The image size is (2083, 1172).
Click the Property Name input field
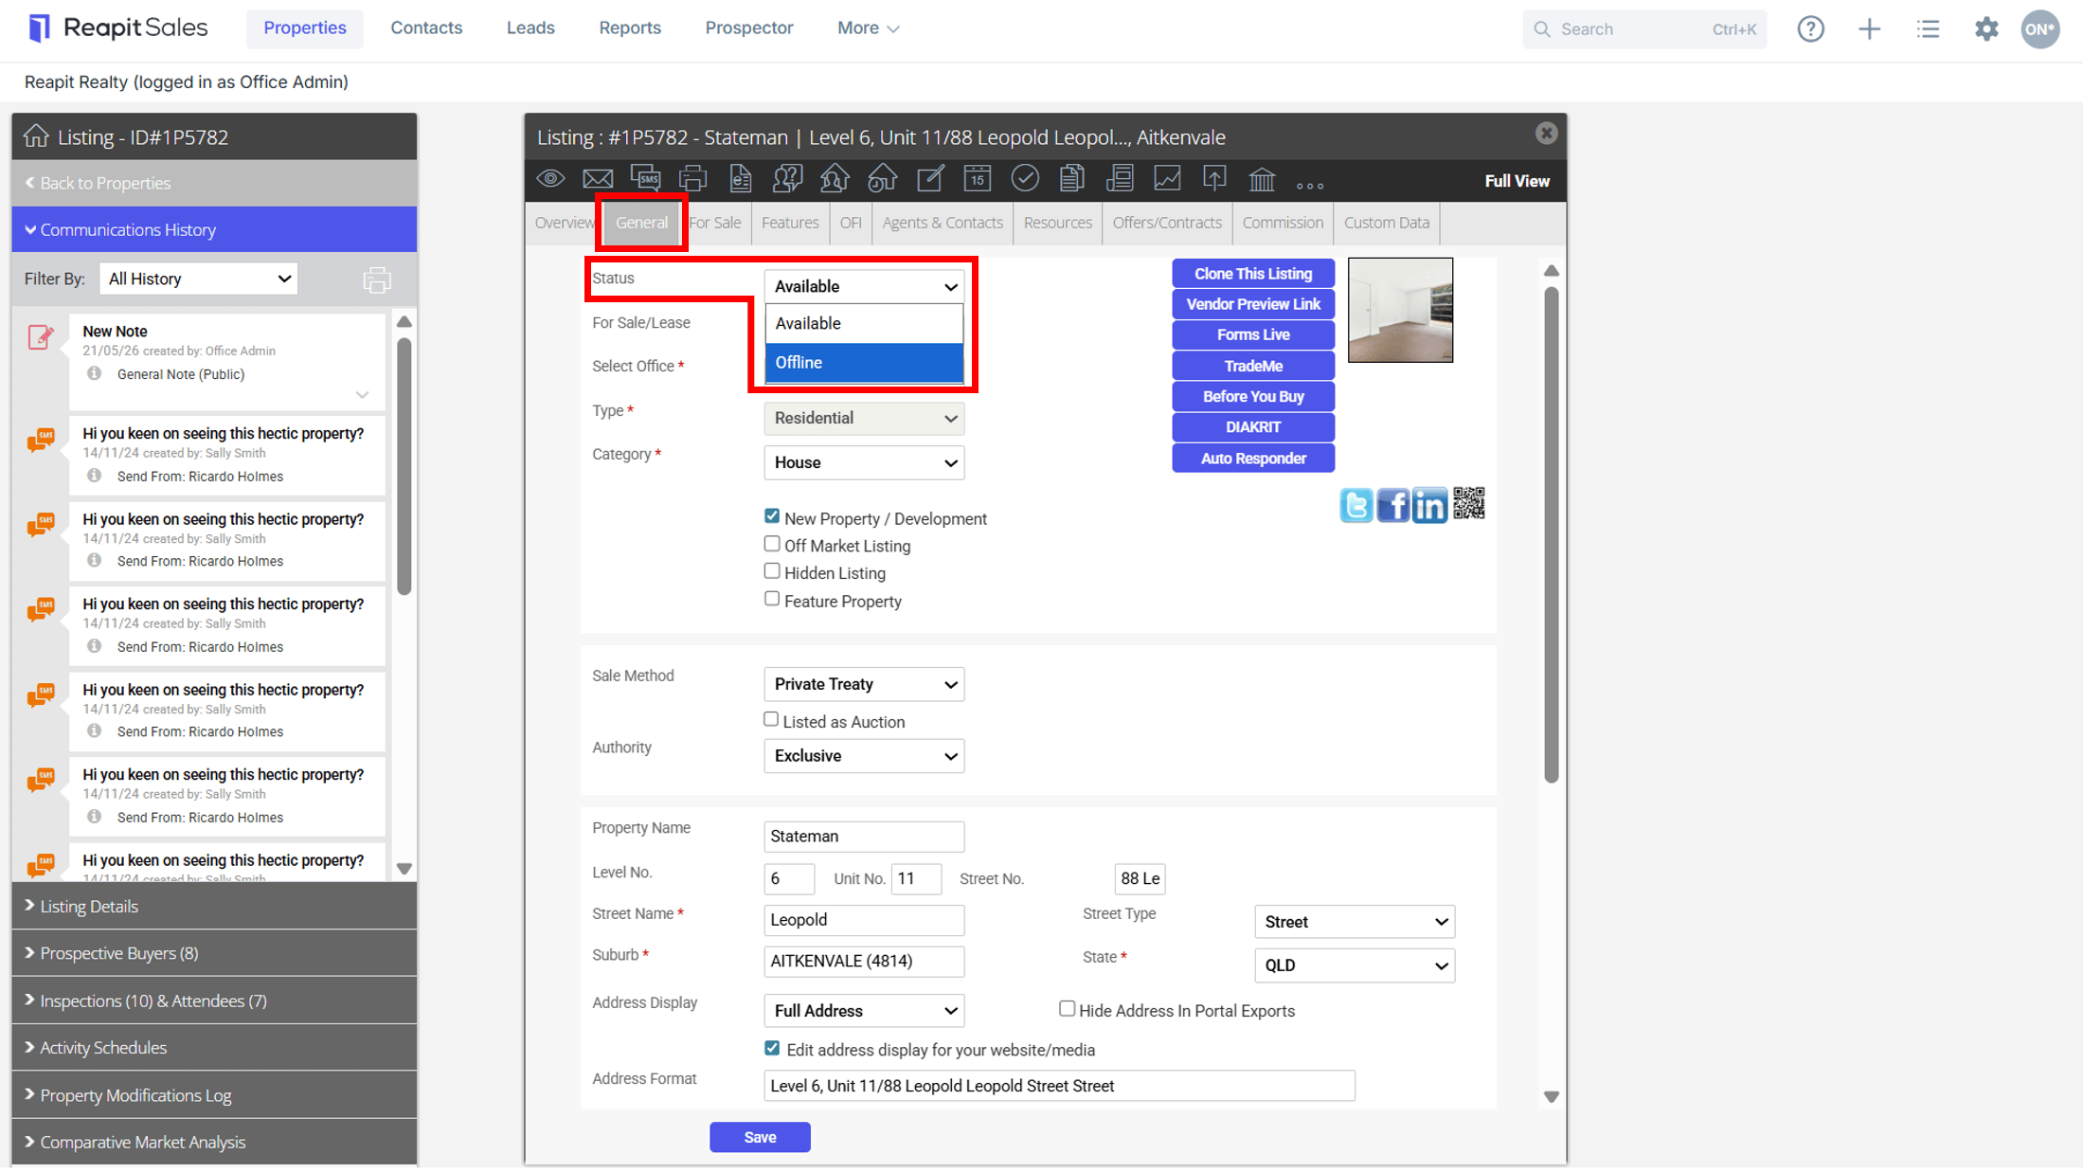coord(864,837)
